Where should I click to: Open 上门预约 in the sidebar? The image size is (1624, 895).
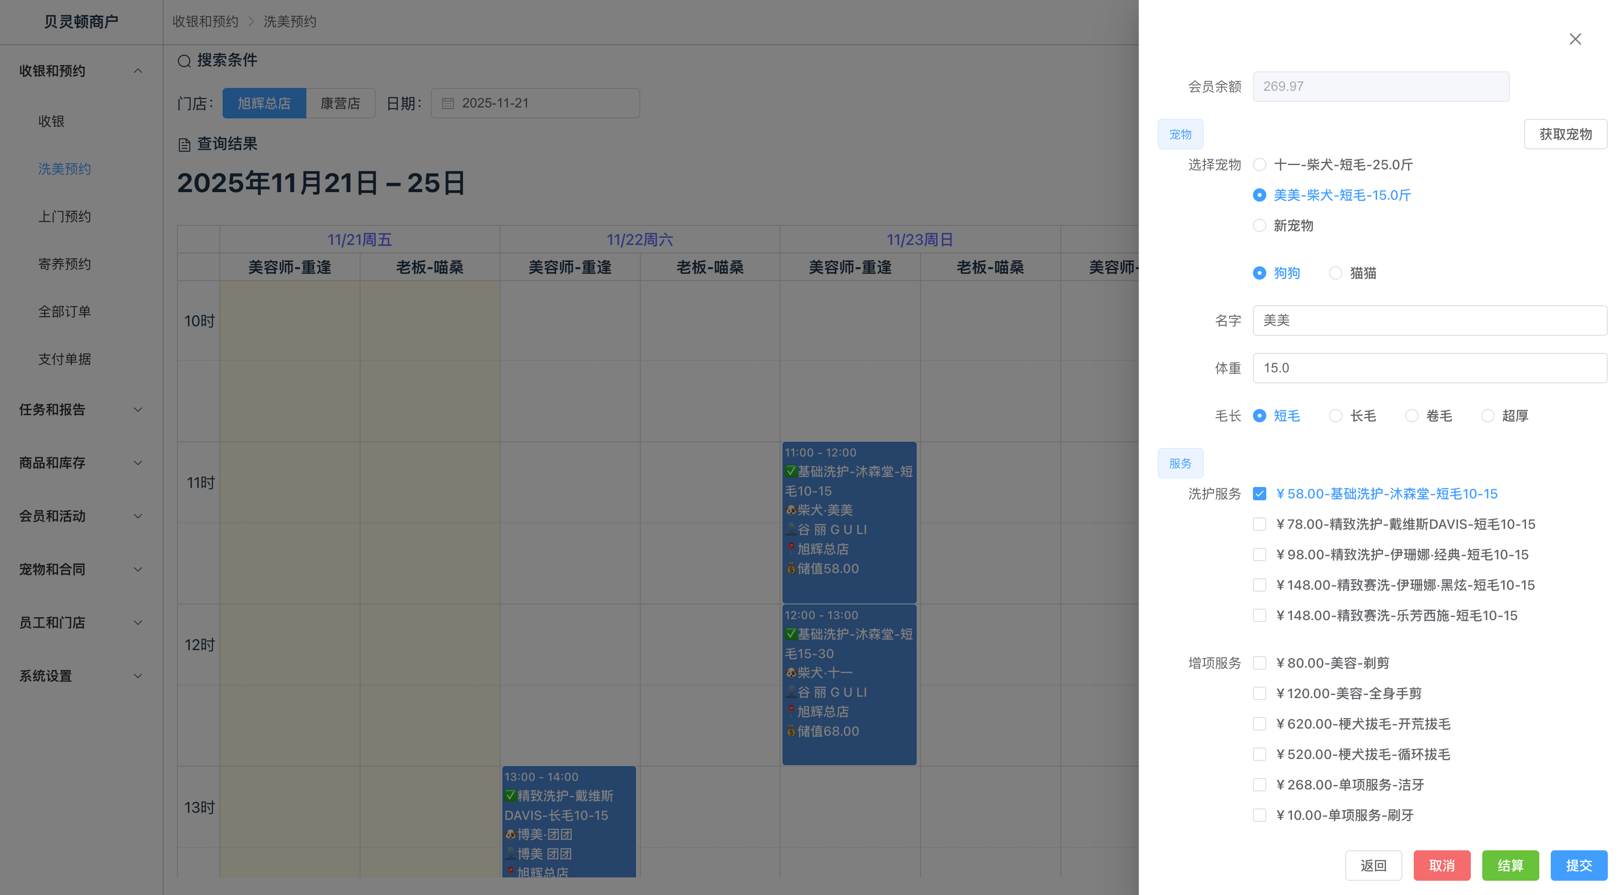coord(64,217)
